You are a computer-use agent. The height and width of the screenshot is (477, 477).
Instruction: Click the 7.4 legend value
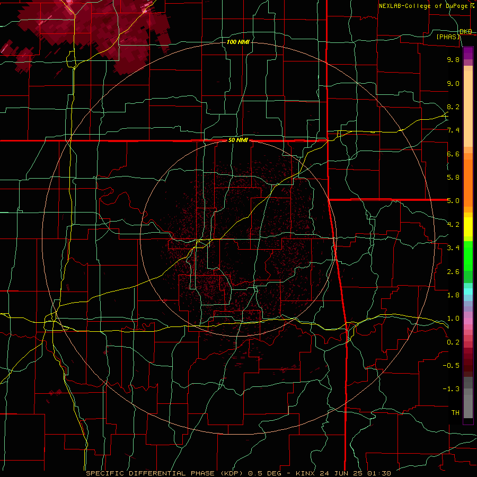(453, 130)
